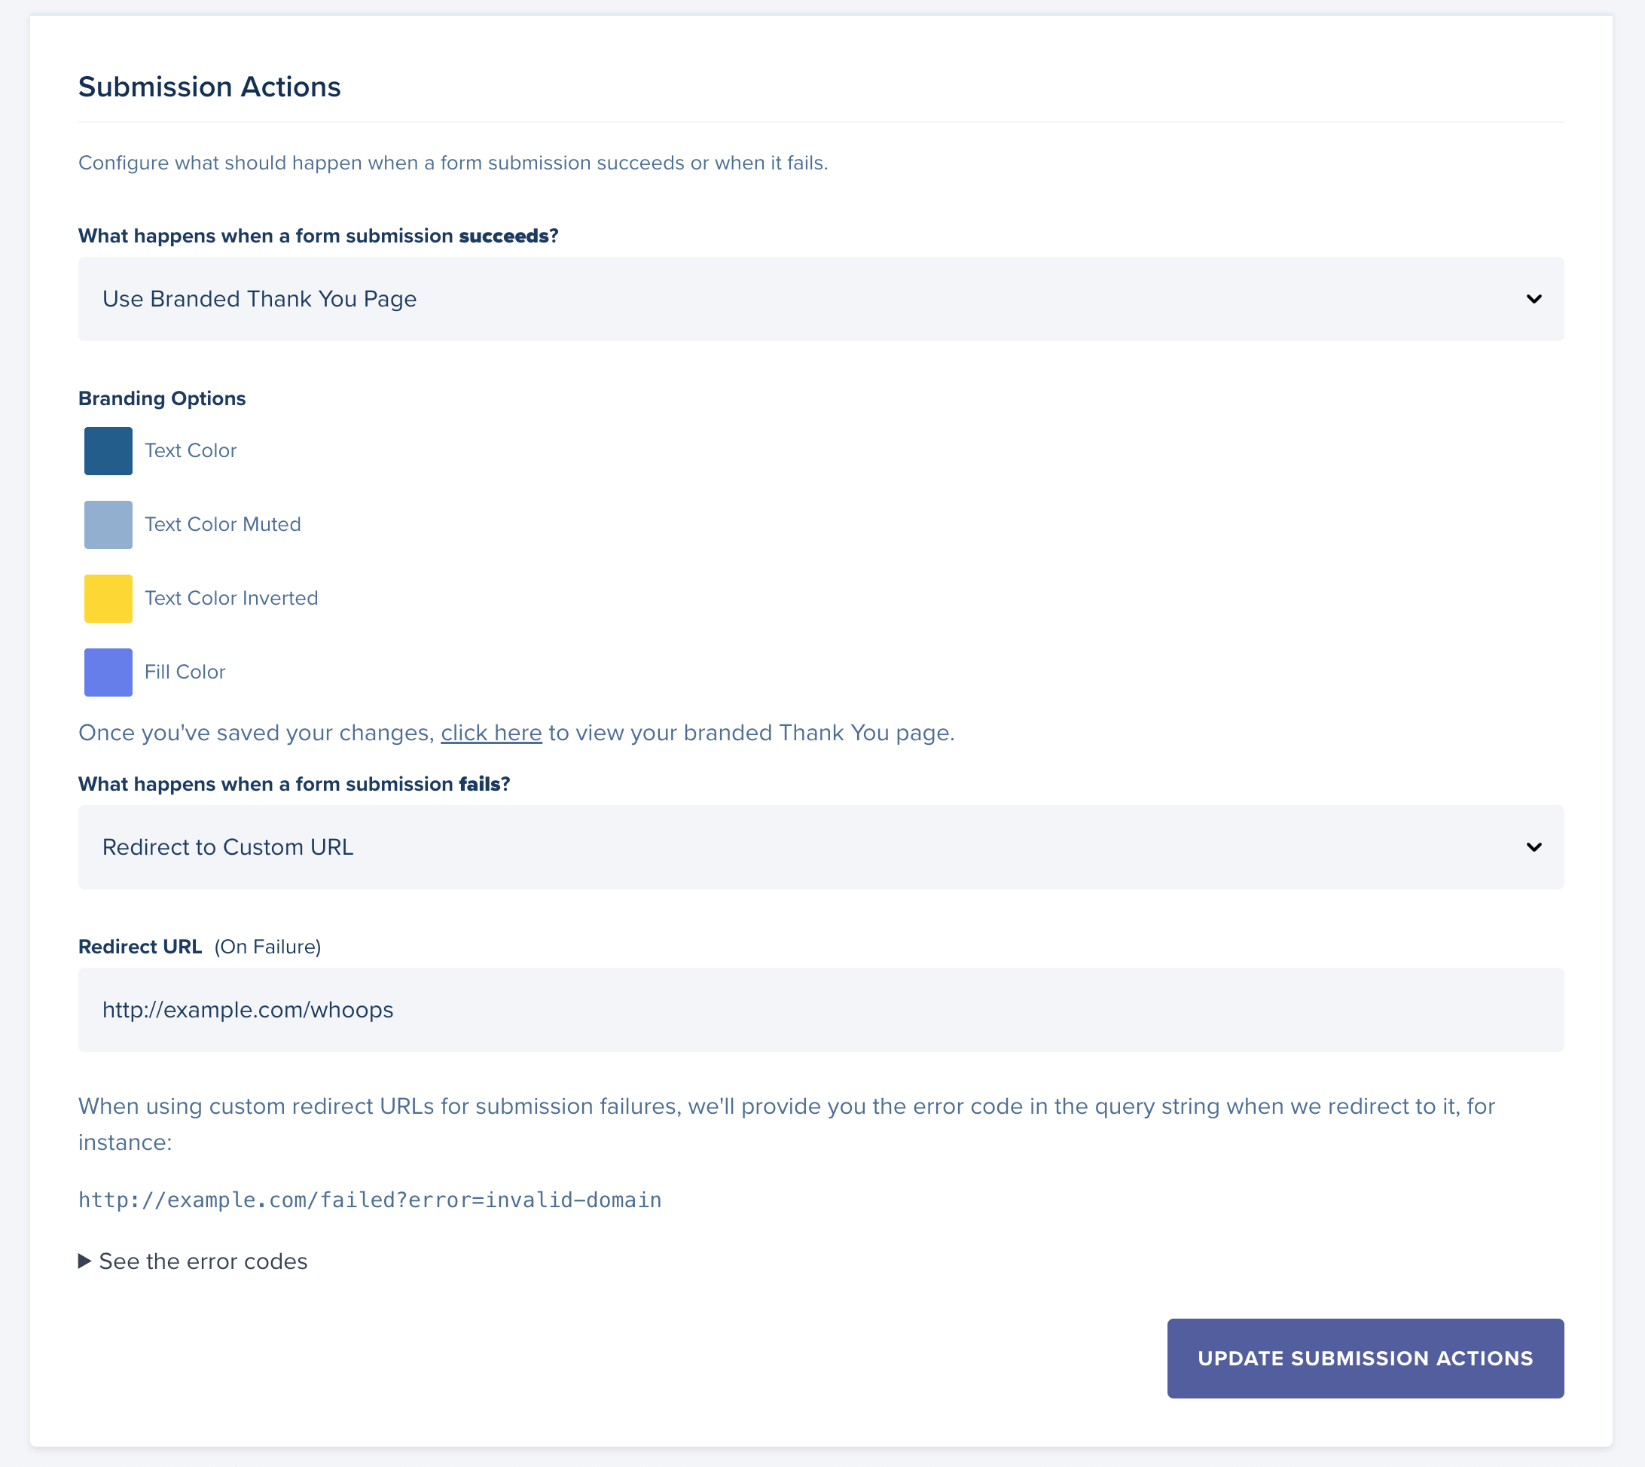Click the example failed URL code text
1645x1467 pixels.
(x=370, y=1200)
